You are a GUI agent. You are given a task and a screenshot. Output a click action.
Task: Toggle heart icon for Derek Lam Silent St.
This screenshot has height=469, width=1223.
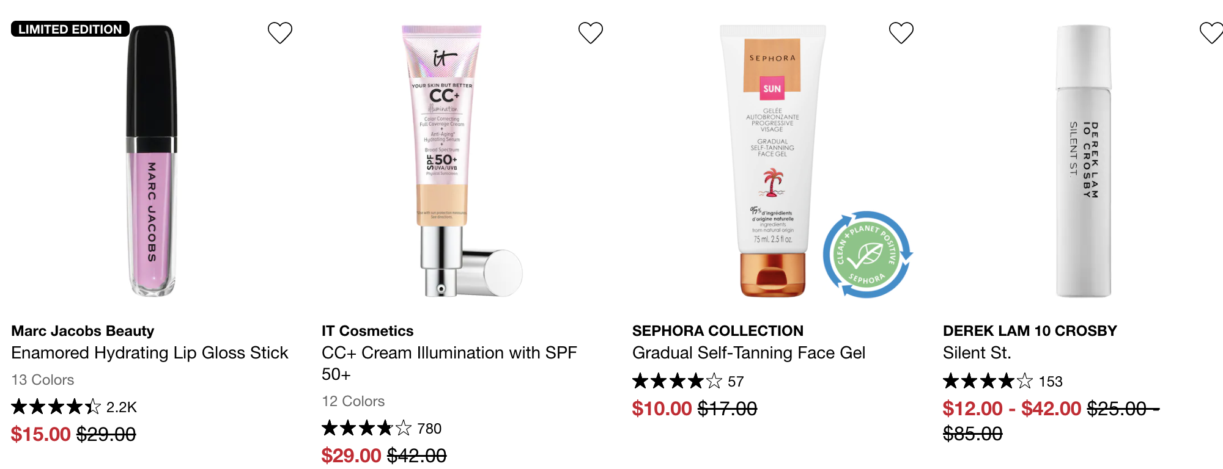1211,32
